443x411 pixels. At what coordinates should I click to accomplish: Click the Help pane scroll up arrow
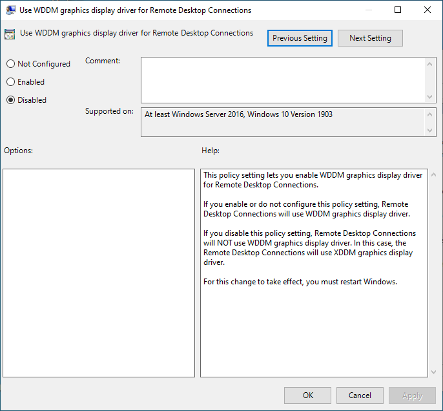coord(434,175)
